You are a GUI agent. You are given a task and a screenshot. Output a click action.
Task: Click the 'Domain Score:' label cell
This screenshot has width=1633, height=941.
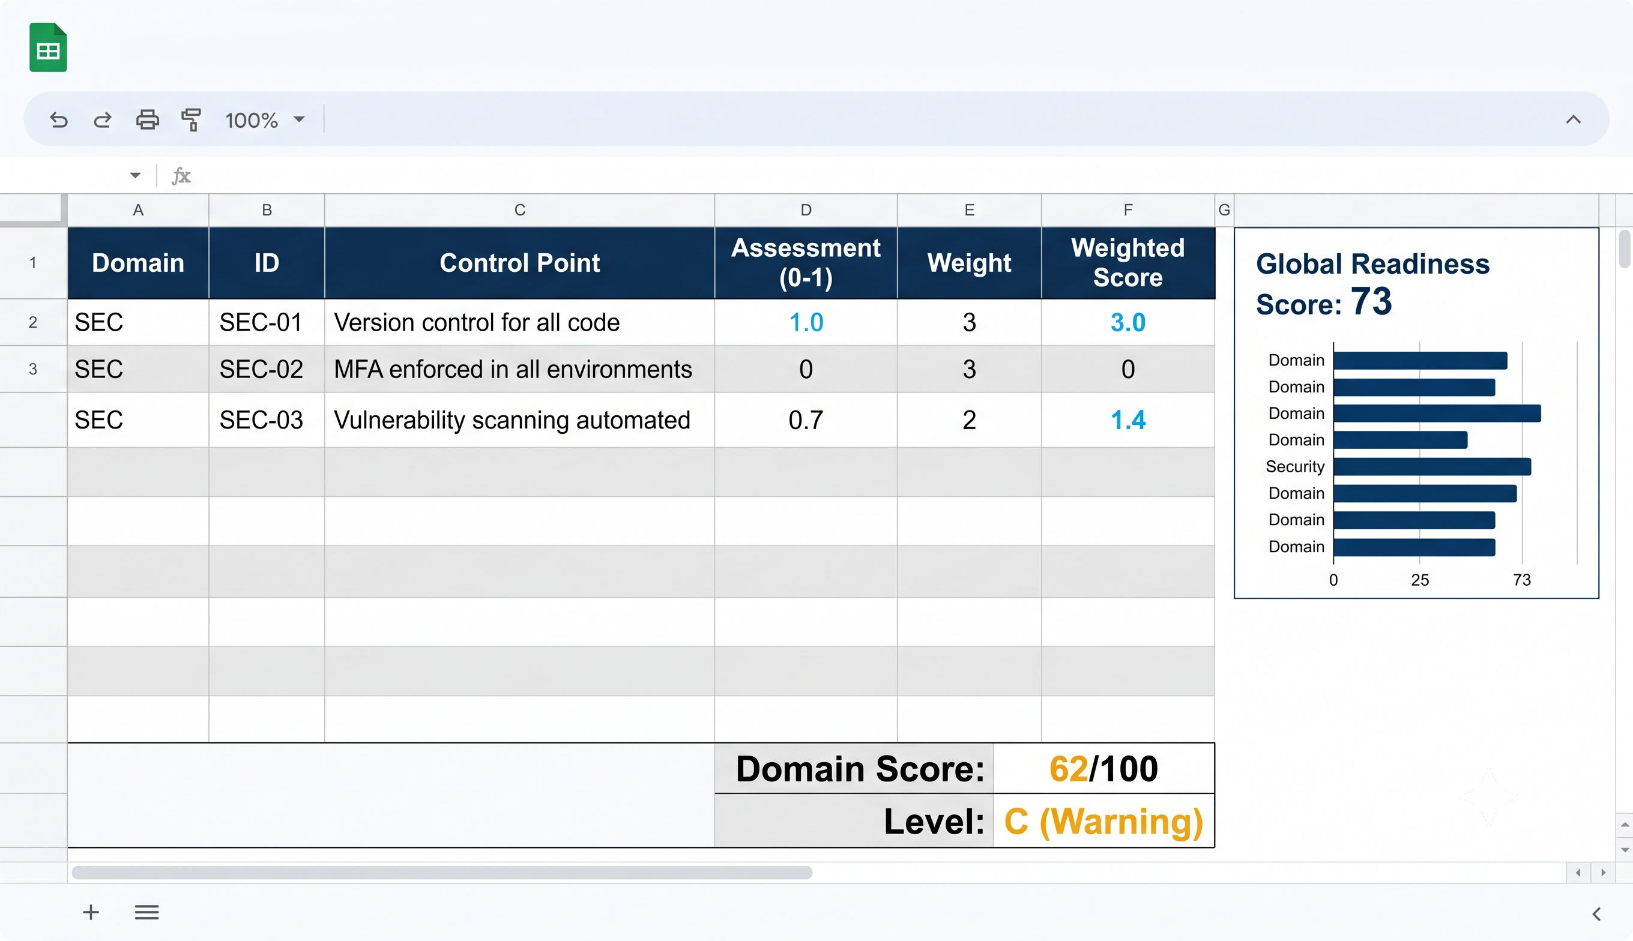click(x=853, y=768)
